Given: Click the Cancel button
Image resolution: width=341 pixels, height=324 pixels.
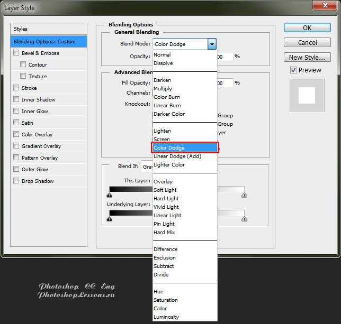Looking at the screenshot, I should coord(307,42).
